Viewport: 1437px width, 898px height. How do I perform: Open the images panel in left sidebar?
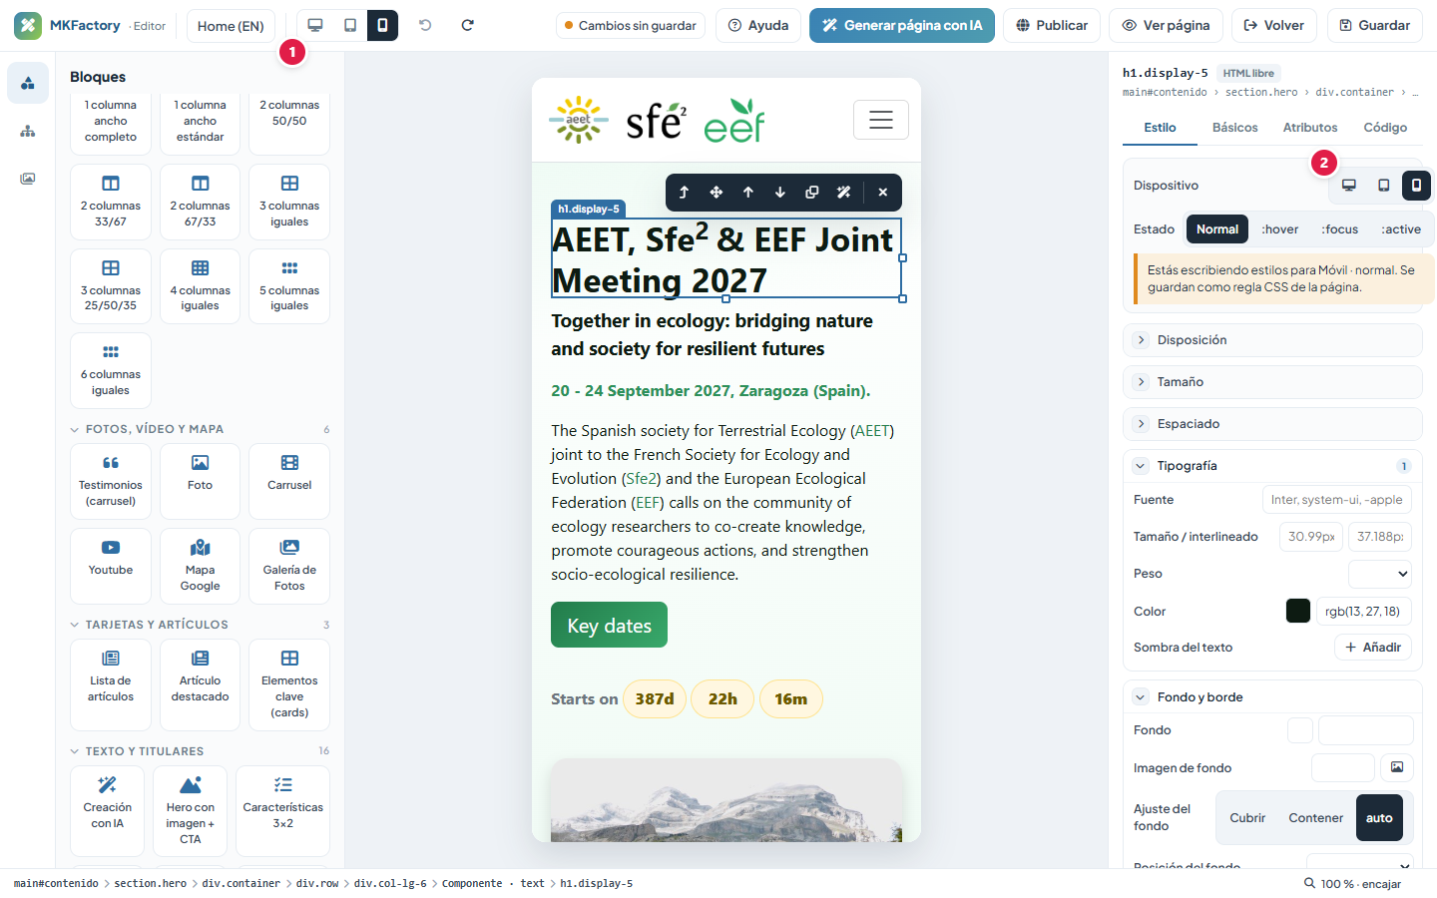pyautogui.click(x=28, y=179)
